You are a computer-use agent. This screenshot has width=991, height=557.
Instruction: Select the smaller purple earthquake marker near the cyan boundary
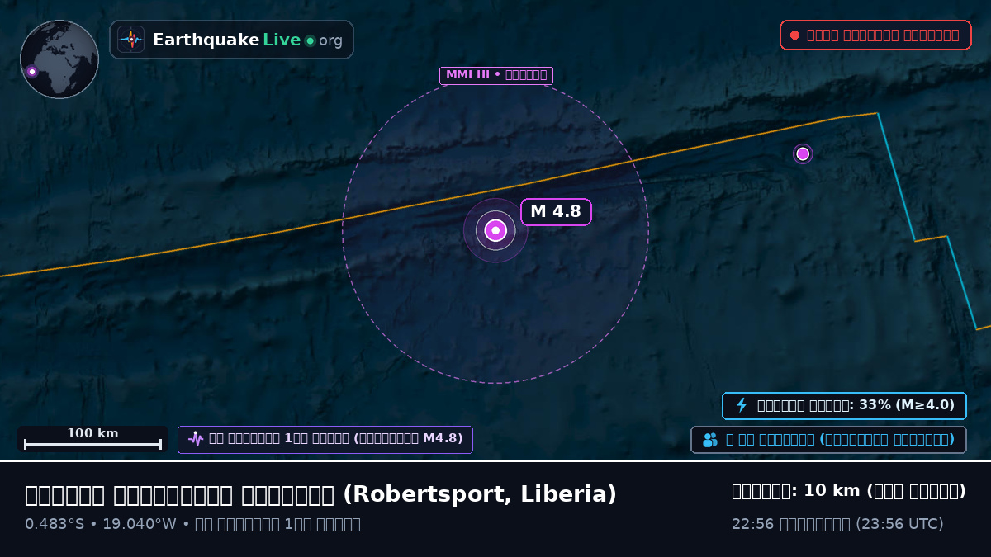click(x=803, y=153)
